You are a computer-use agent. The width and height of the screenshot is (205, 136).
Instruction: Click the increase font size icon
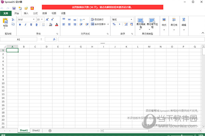(47, 19)
